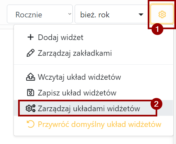Open the orange gear settings button
The height and width of the screenshot is (144, 176).
pyautogui.click(x=162, y=14)
